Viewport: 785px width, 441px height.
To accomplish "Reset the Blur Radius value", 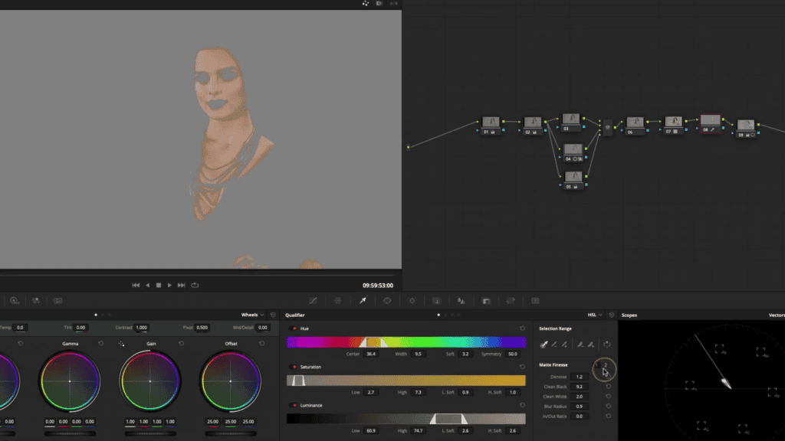I will click(x=608, y=406).
